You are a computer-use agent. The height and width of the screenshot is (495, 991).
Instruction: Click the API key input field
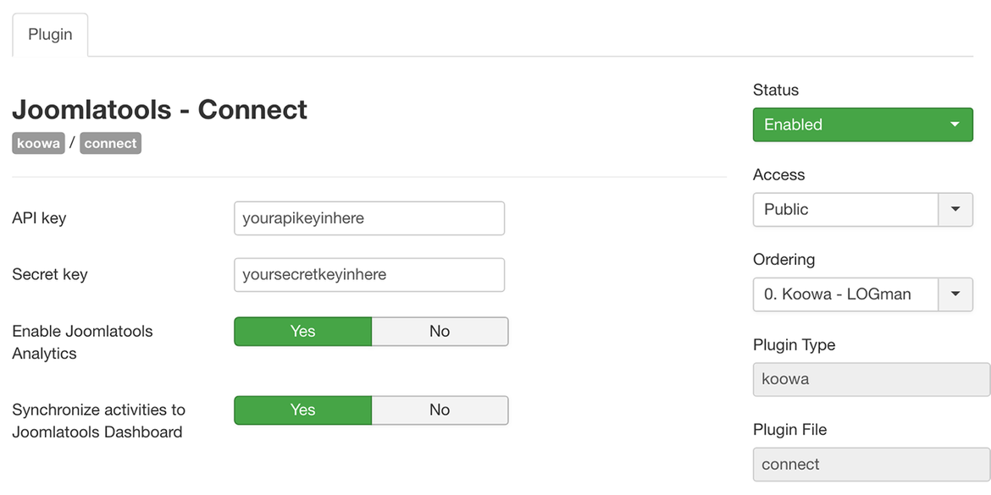(369, 218)
